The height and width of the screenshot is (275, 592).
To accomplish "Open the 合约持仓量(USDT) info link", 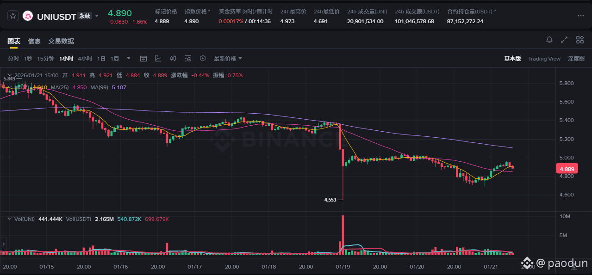I will pyautogui.click(x=472, y=11).
